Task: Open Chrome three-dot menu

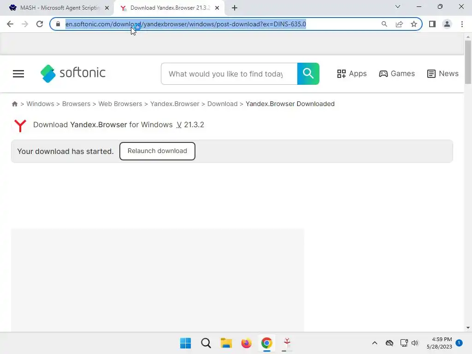Action: click(462, 24)
